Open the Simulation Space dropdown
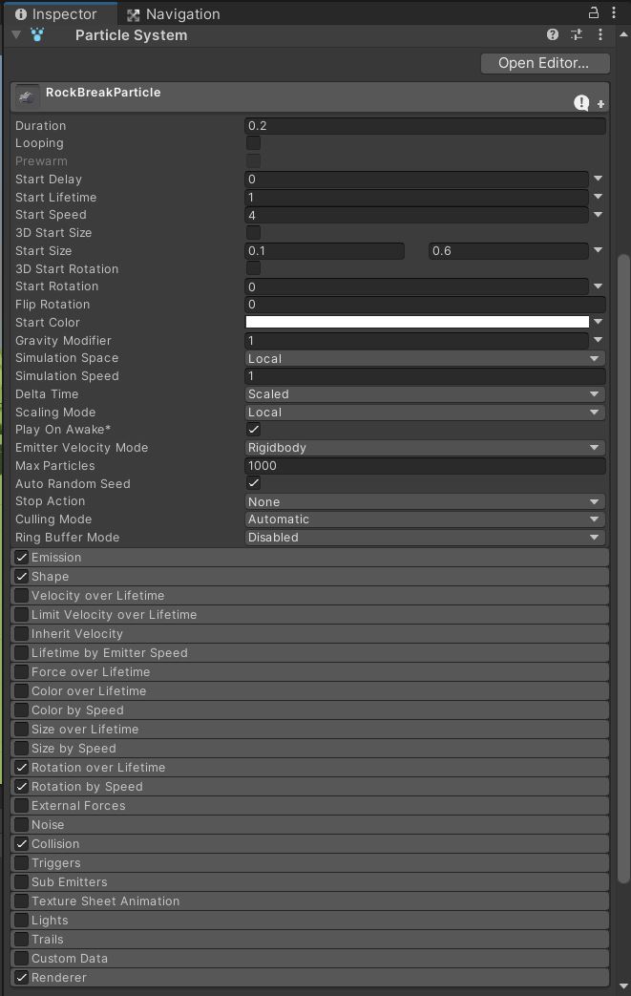The height and width of the screenshot is (996, 631). click(425, 358)
